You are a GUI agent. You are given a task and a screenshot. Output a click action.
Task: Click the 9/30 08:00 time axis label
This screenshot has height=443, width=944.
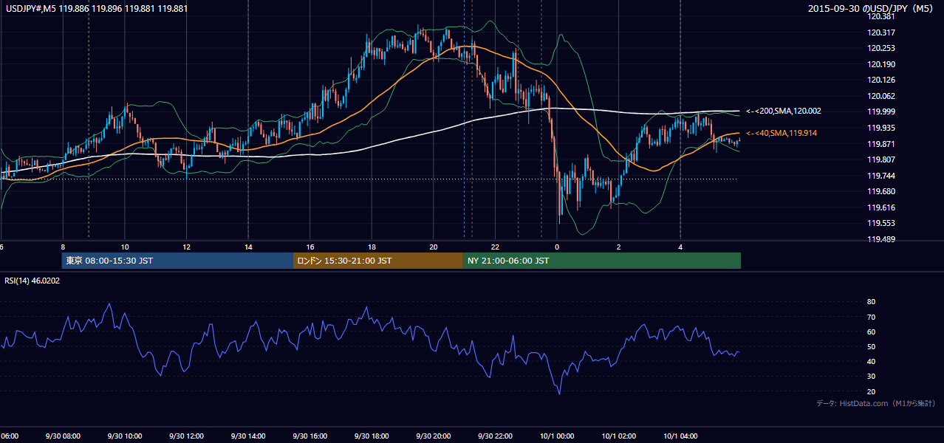62,436
